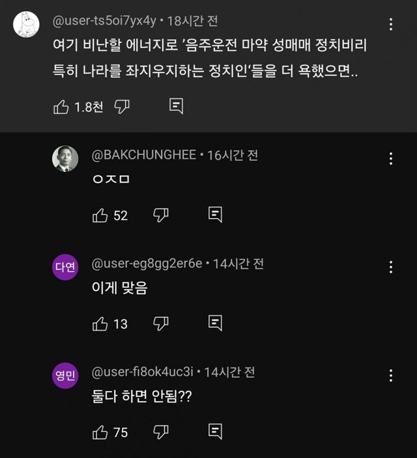Like the '이게 맞음' reply
Viewport: 417px width, 458px height.
100,323
